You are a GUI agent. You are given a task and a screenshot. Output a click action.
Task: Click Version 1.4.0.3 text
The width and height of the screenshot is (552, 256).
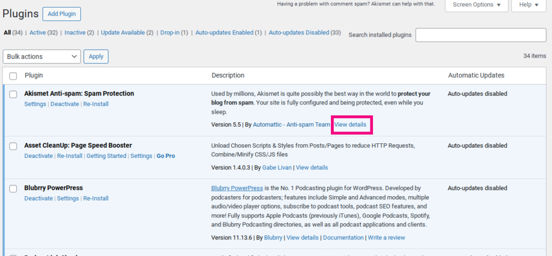coord(231,167)
